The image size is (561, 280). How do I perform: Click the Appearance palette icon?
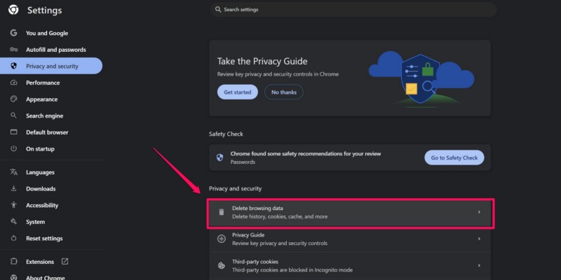point(13,99)
